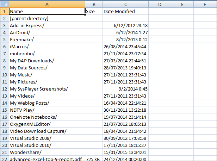
Task: Select the Add-in Express/ cell
Action: click(x=47, y=25)
